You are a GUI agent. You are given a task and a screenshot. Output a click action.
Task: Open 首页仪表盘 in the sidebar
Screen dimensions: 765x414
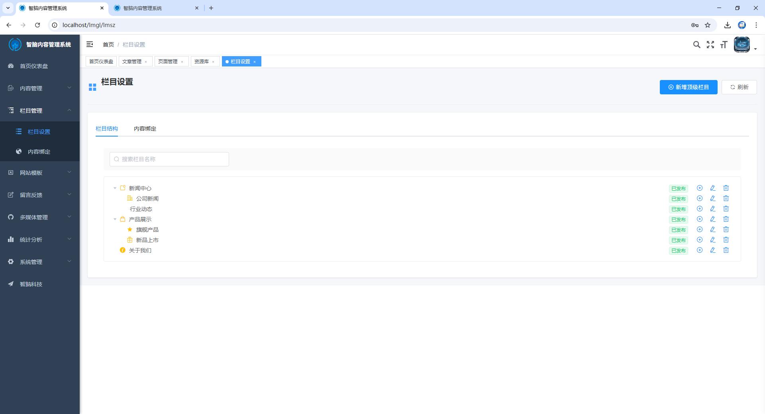pyautogui.click(x=34, y=66)
